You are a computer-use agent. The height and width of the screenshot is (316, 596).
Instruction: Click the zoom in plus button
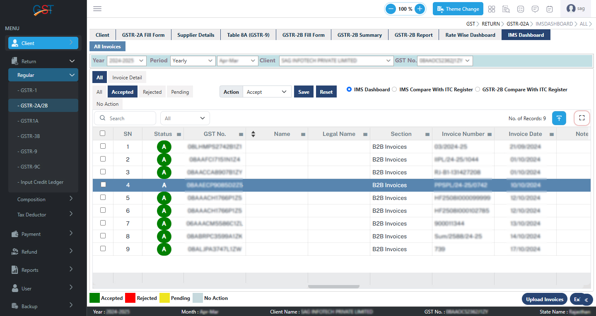click(420, 9)
